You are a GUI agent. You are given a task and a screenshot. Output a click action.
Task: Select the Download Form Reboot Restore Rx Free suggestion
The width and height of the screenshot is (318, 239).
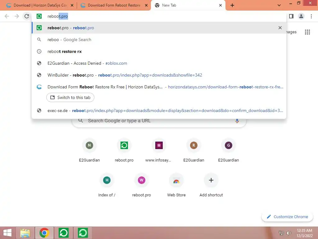(x=159, y=87)
